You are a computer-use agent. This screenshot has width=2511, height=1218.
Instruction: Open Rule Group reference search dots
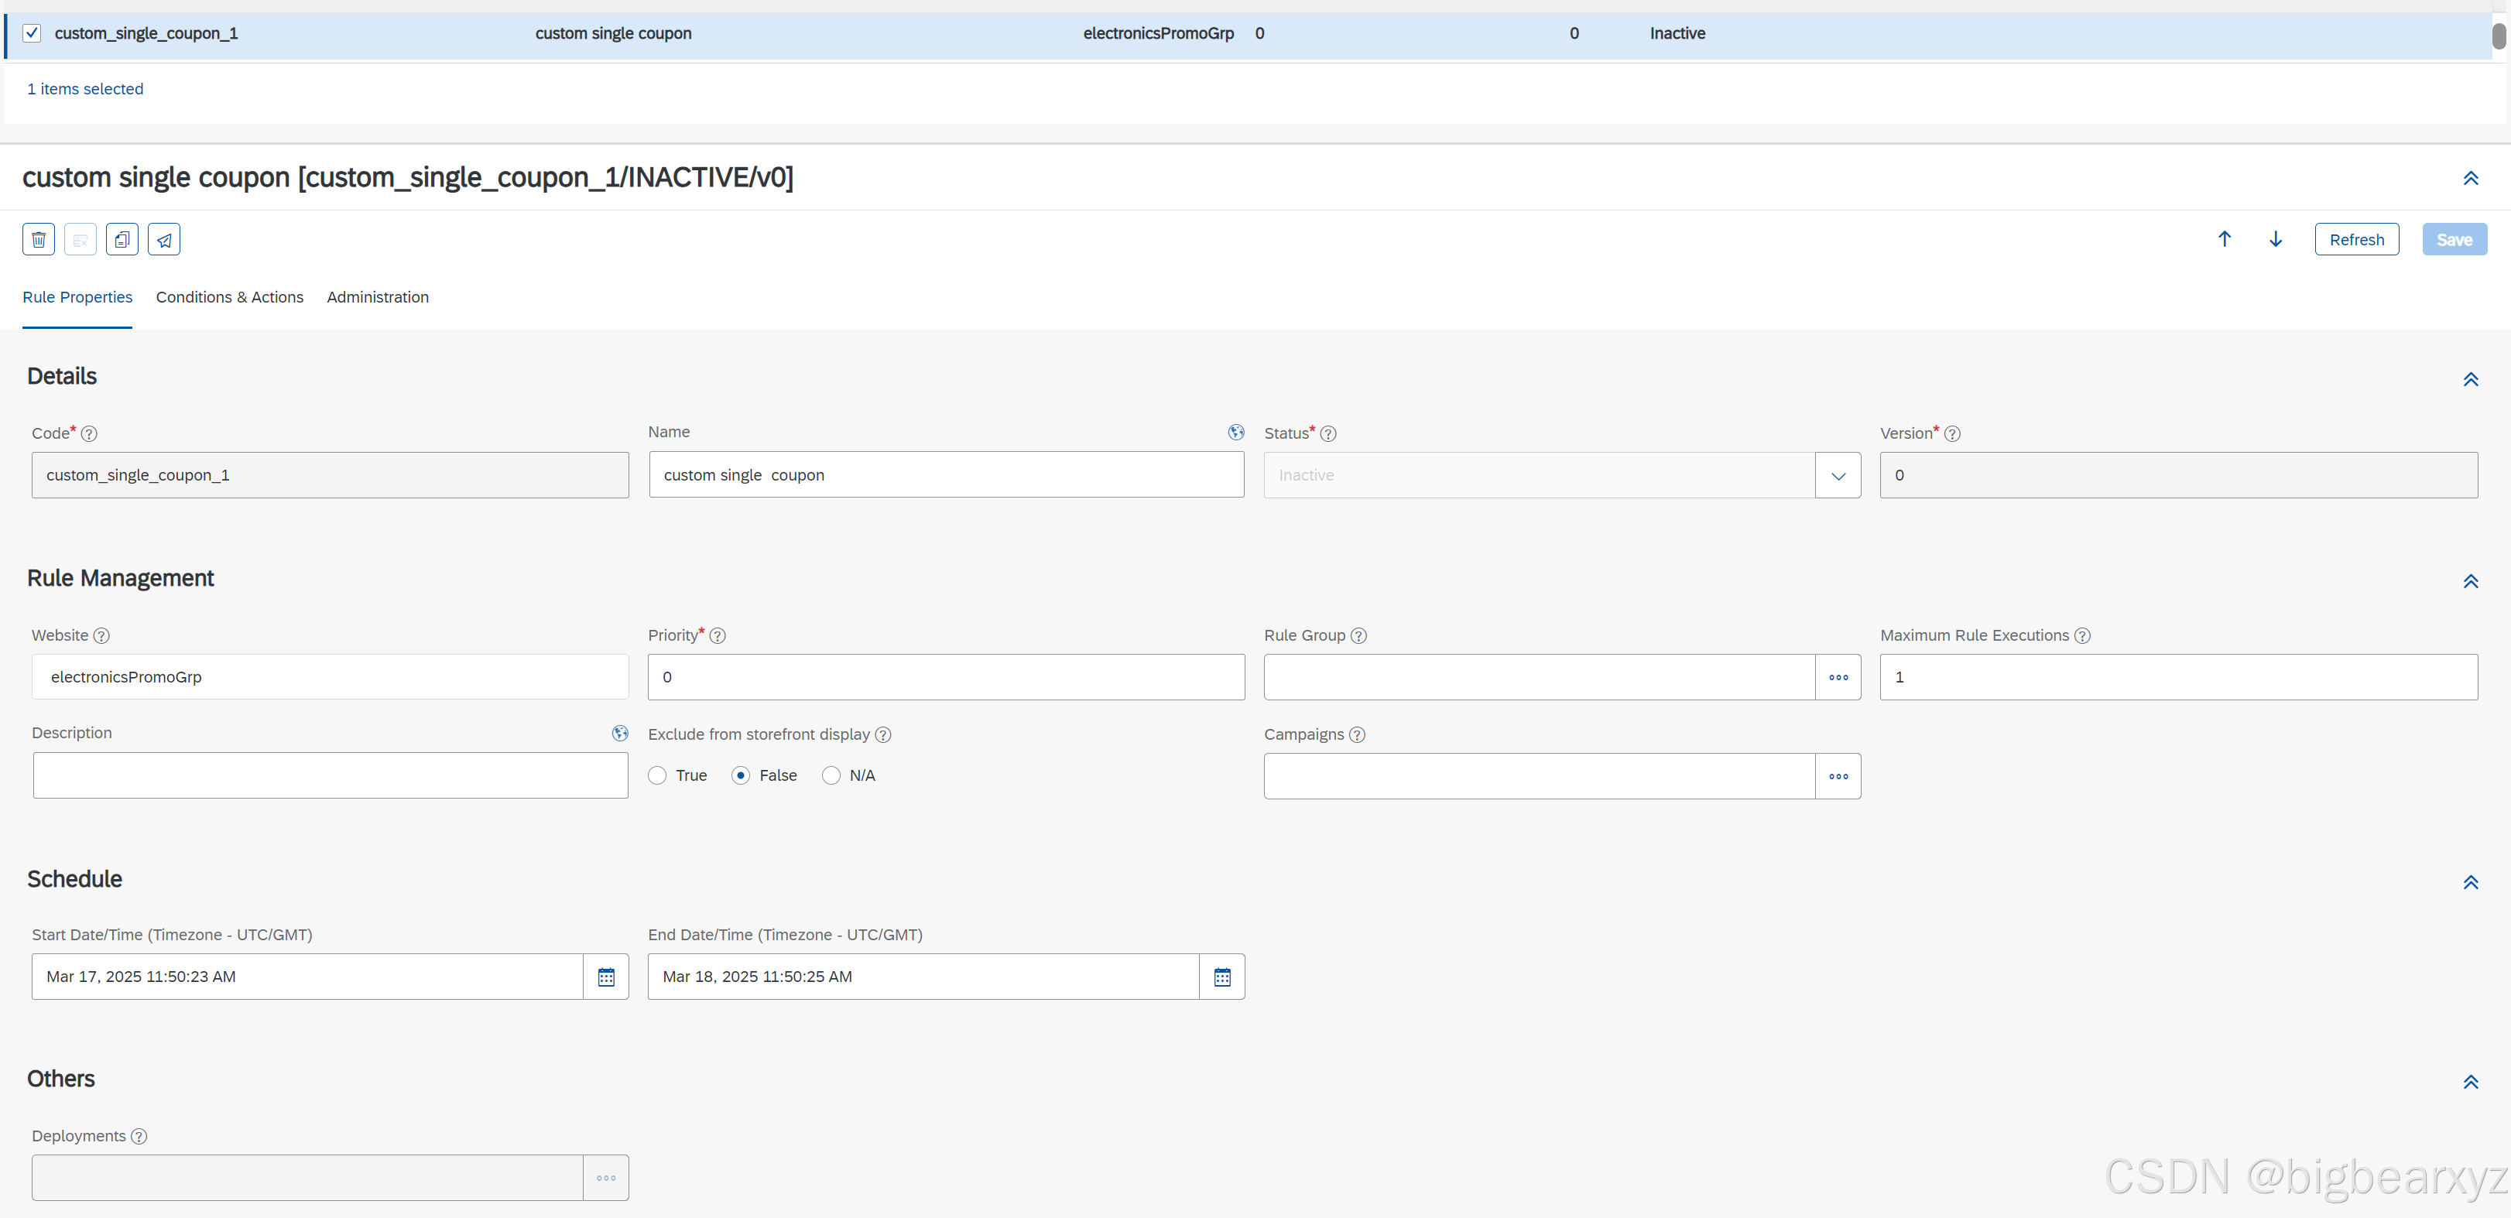(1838, 678)
